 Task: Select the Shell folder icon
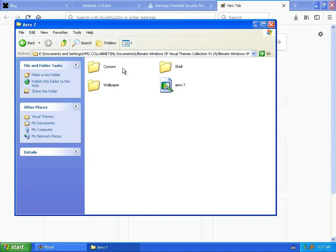pos(165,67)
